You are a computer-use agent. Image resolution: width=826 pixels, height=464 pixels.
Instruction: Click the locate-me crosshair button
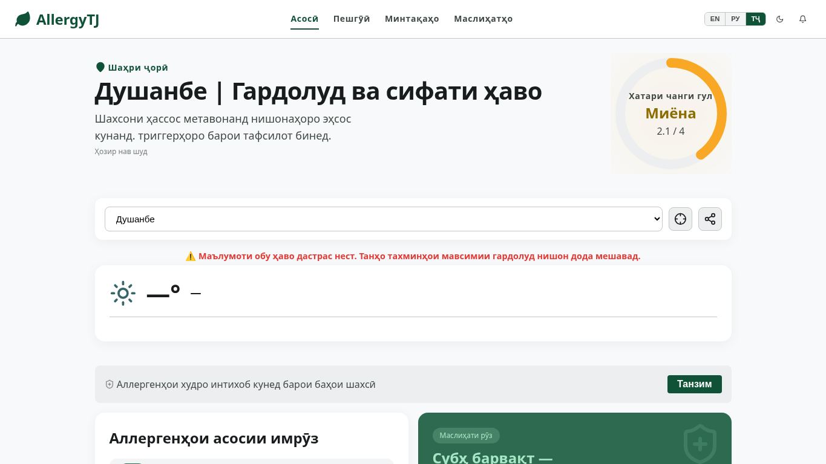(680, 219)
